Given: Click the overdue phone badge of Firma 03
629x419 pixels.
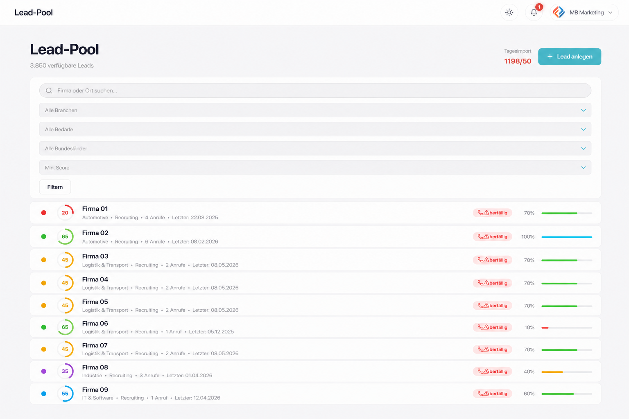Looking at the screenshot, I should (x=492, y=260).
